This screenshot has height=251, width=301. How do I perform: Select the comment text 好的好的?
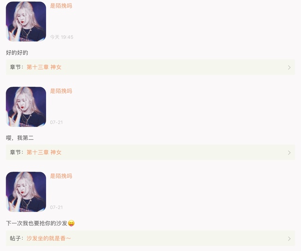pyautogui.click(x=17, y=53)
